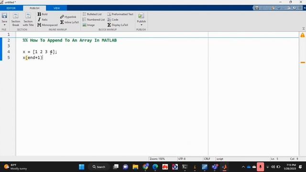Click line number 5 in the gutter
Image resolution: width=306 pixels, height=172 pixels.
click(x=9, y=57)
